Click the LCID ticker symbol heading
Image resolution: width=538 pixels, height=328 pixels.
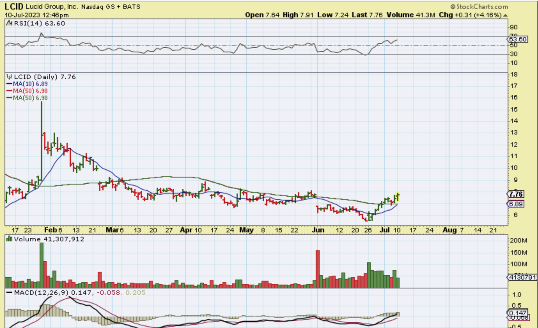[x=14, y=7]
